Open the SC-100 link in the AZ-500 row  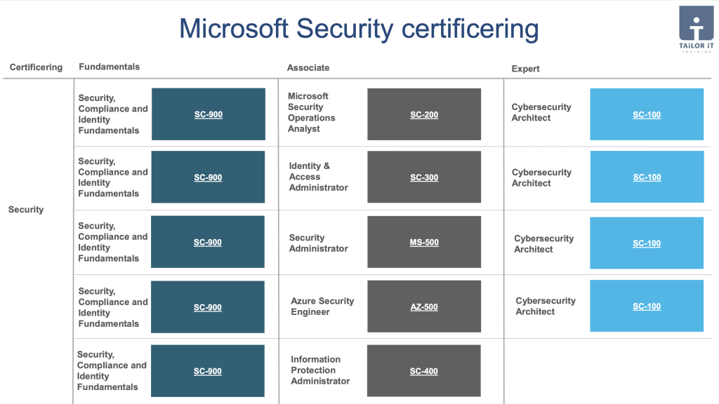tap(647, 307)
